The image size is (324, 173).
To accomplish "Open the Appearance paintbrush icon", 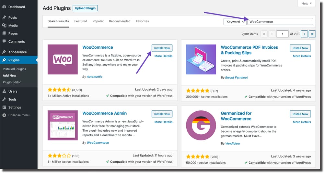I will pos(4,52).
